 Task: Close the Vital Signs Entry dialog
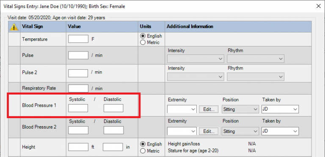pyautogui.click(x=318, y=6)
